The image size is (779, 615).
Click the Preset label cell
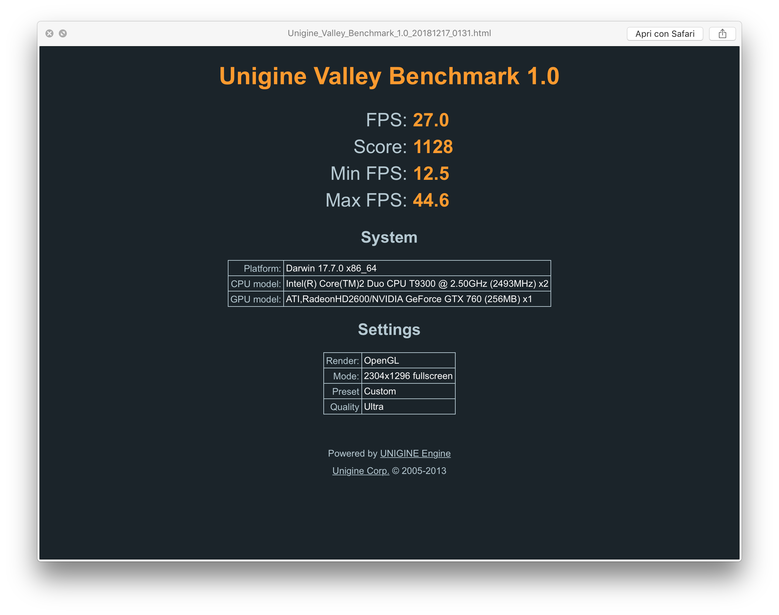coord(342,391)
